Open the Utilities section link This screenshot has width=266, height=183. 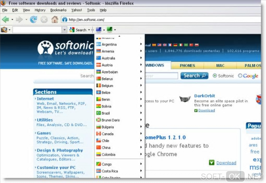click(45, 120)
